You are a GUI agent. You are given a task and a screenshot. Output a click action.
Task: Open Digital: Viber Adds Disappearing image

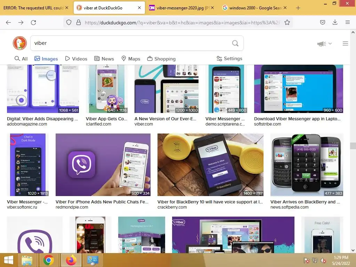tap(43, 89)
